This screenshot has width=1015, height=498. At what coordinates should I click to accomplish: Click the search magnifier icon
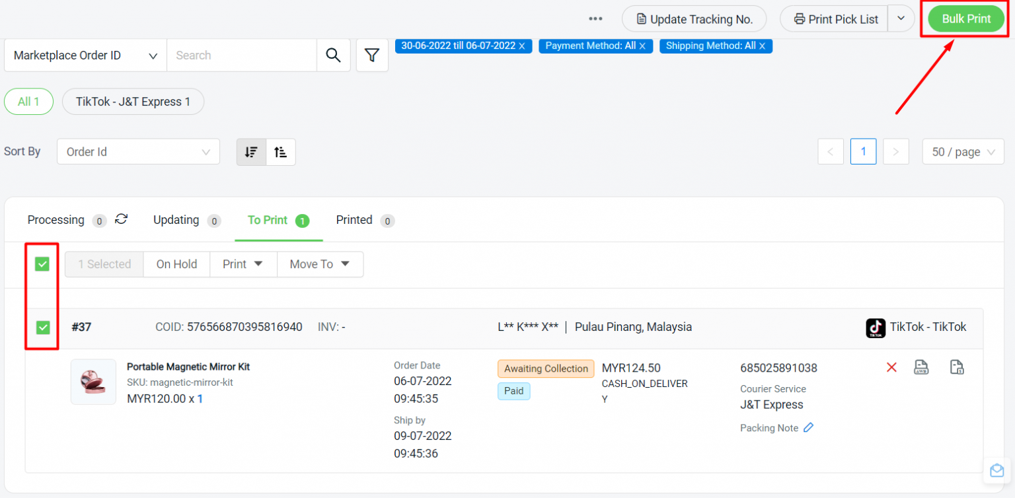tap(333, 55)
